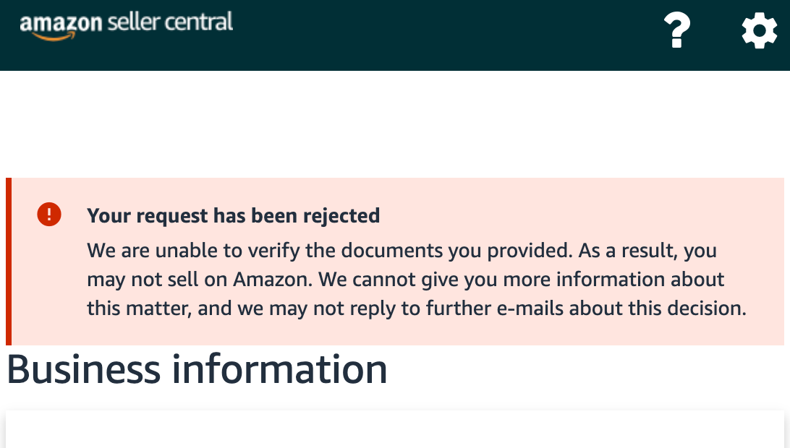Click the word "Amazon" in alert message
790x448 pixels.
pos(272,280)
